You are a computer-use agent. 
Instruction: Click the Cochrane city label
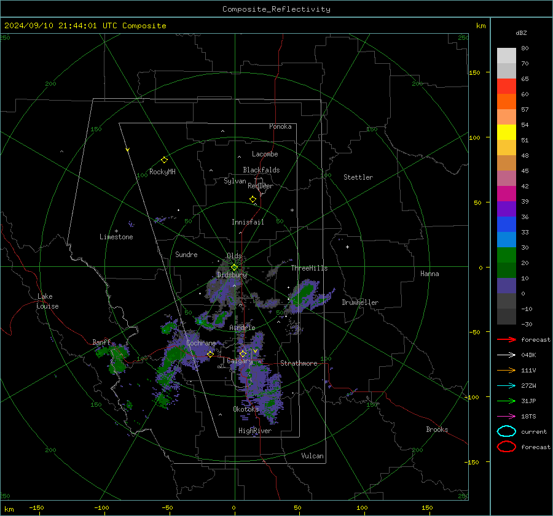(x=201, y=343)
